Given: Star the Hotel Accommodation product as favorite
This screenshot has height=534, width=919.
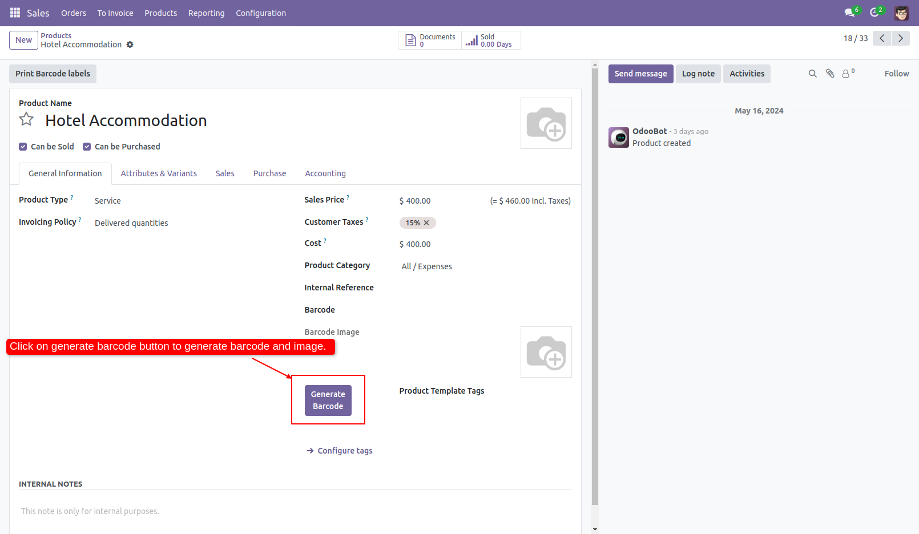Looking at the screenshot, I should point(26,119).
